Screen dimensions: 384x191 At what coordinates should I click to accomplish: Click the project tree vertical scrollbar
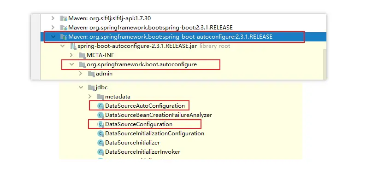point(325,64)
